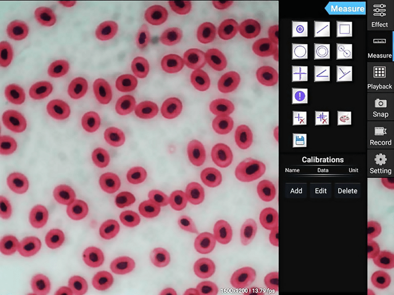
Task: Select the line measurement tool
Action: coord(322,29)
